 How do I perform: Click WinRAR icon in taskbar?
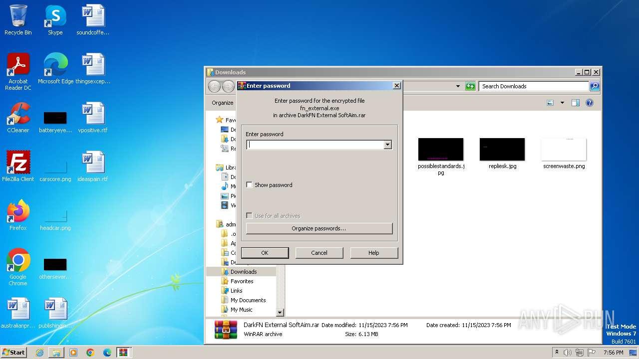(x=124, y=353)
